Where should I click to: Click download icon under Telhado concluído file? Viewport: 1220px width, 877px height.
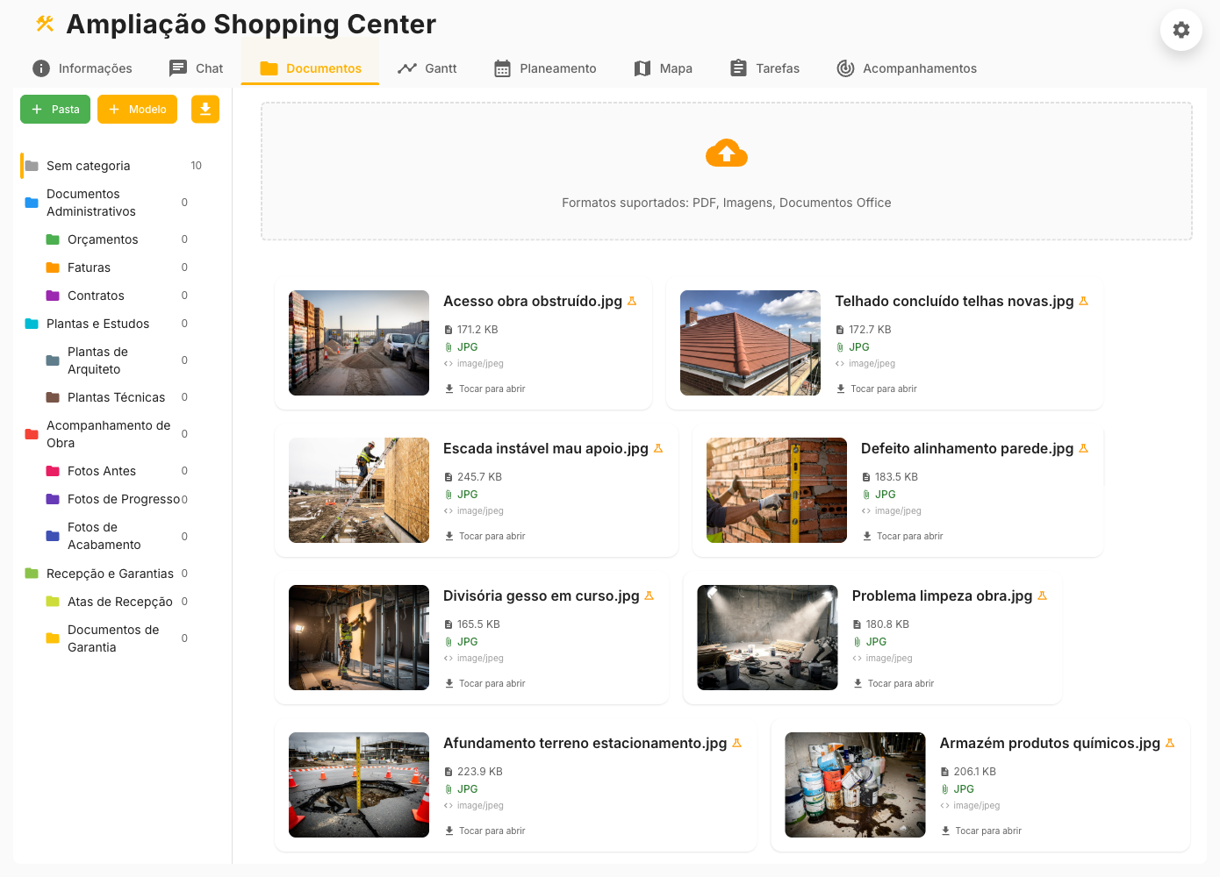841,389
